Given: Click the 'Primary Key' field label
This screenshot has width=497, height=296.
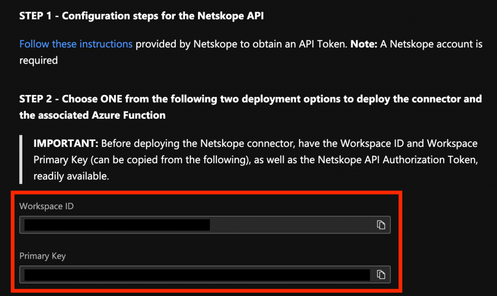Looking at the screenshot, I should tap(43, 256).
